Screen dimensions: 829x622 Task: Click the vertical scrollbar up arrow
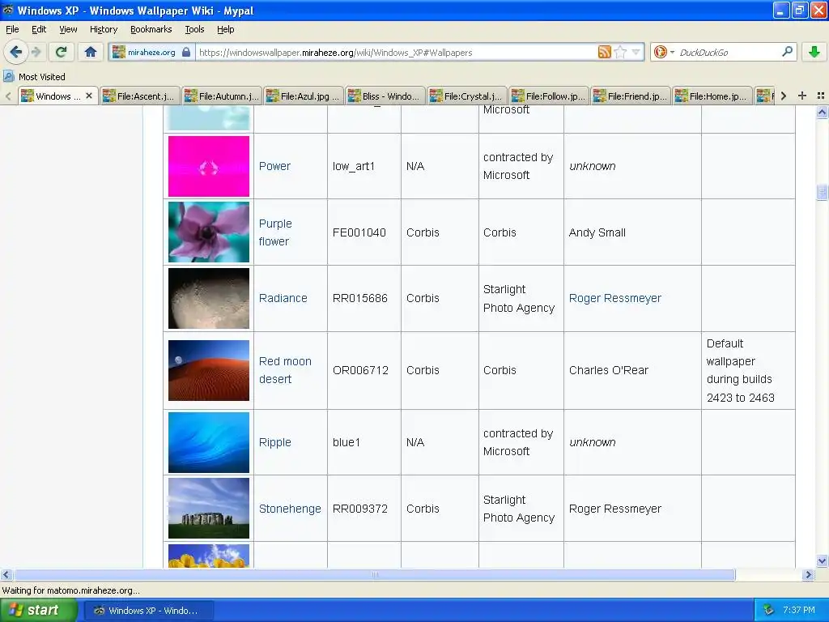(822, 112)
